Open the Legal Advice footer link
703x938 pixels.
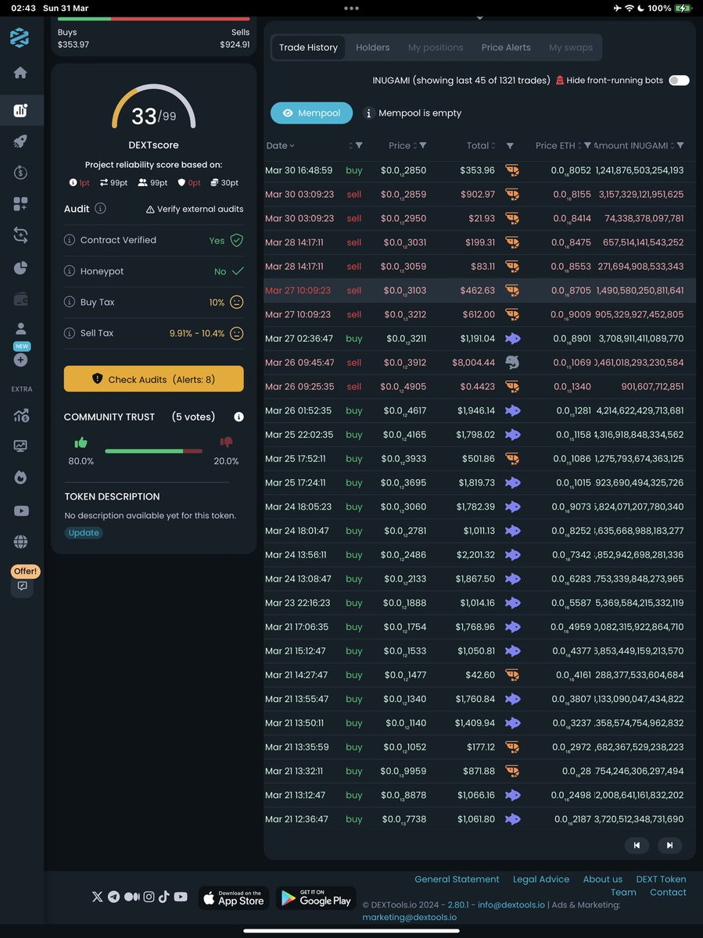[541, 879]
